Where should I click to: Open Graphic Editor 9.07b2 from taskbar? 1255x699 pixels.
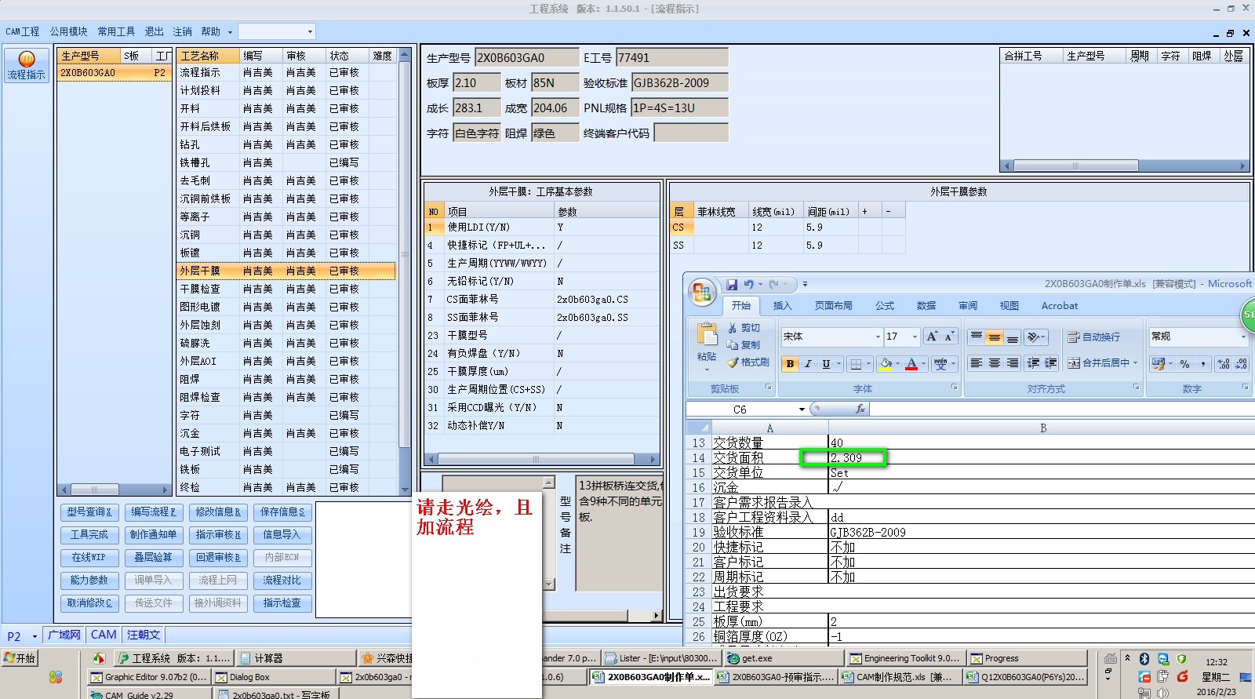click(x=149, y=677)
